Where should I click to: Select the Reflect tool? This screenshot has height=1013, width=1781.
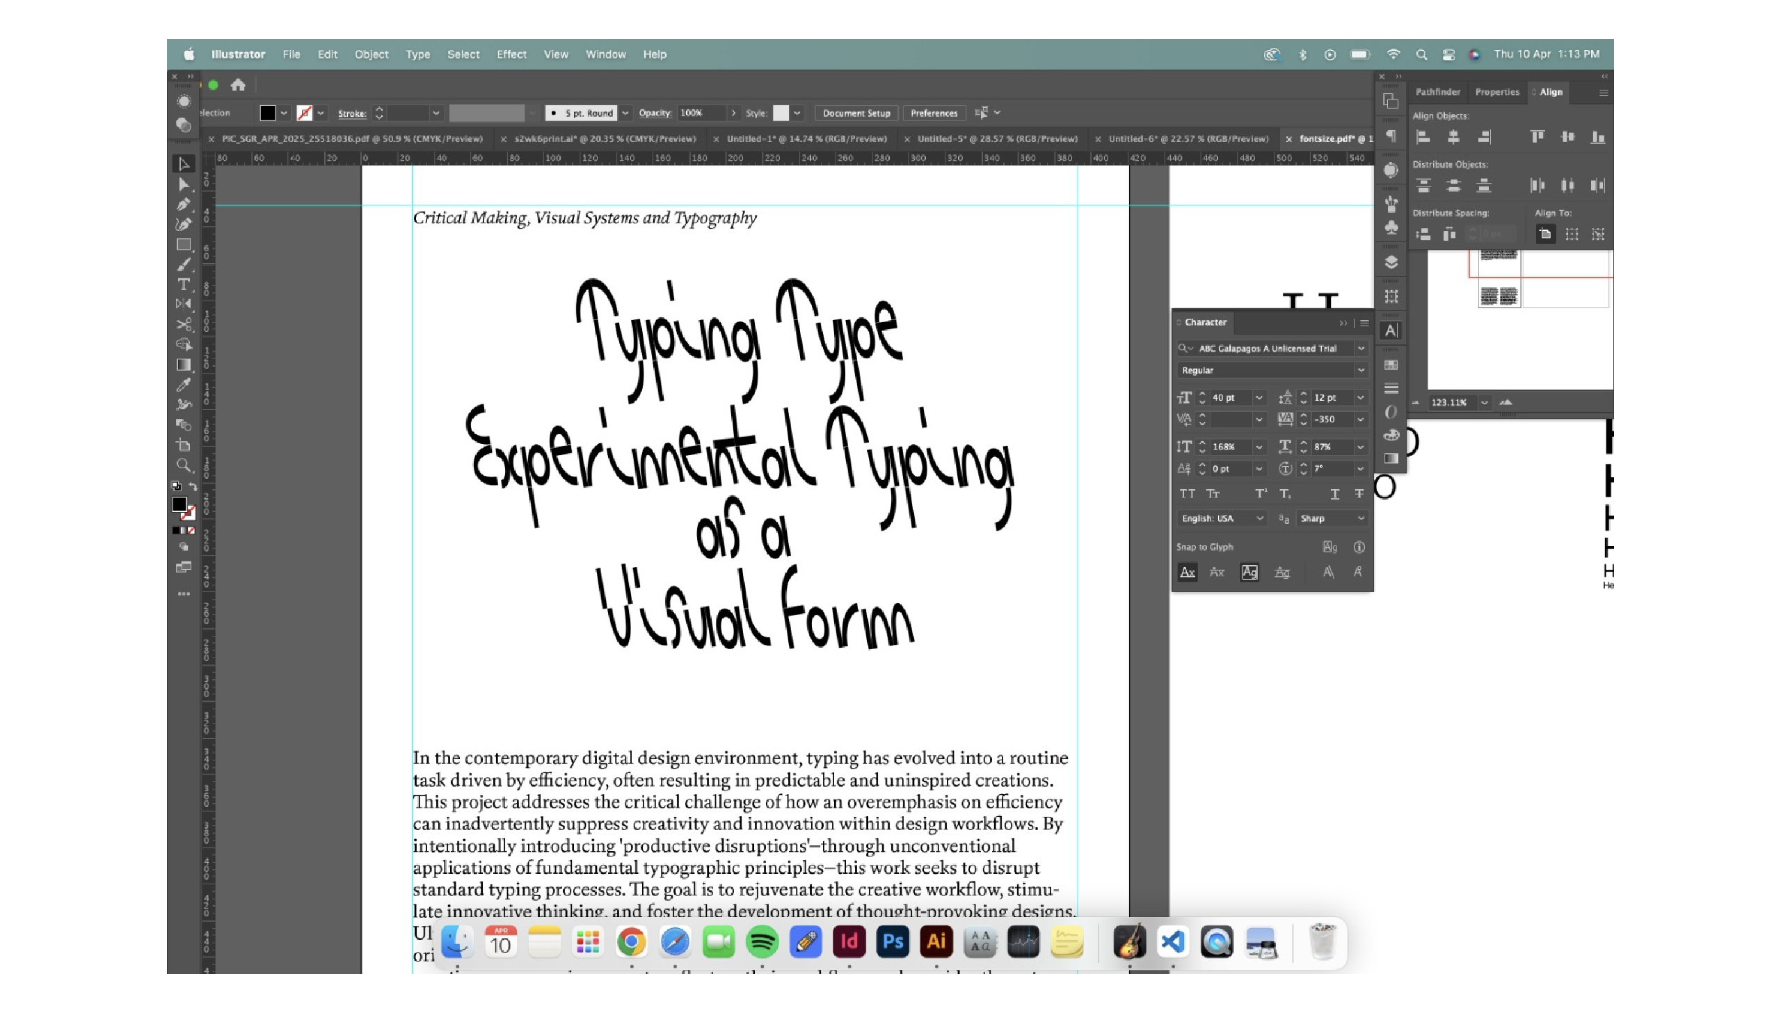click(184, 304)
